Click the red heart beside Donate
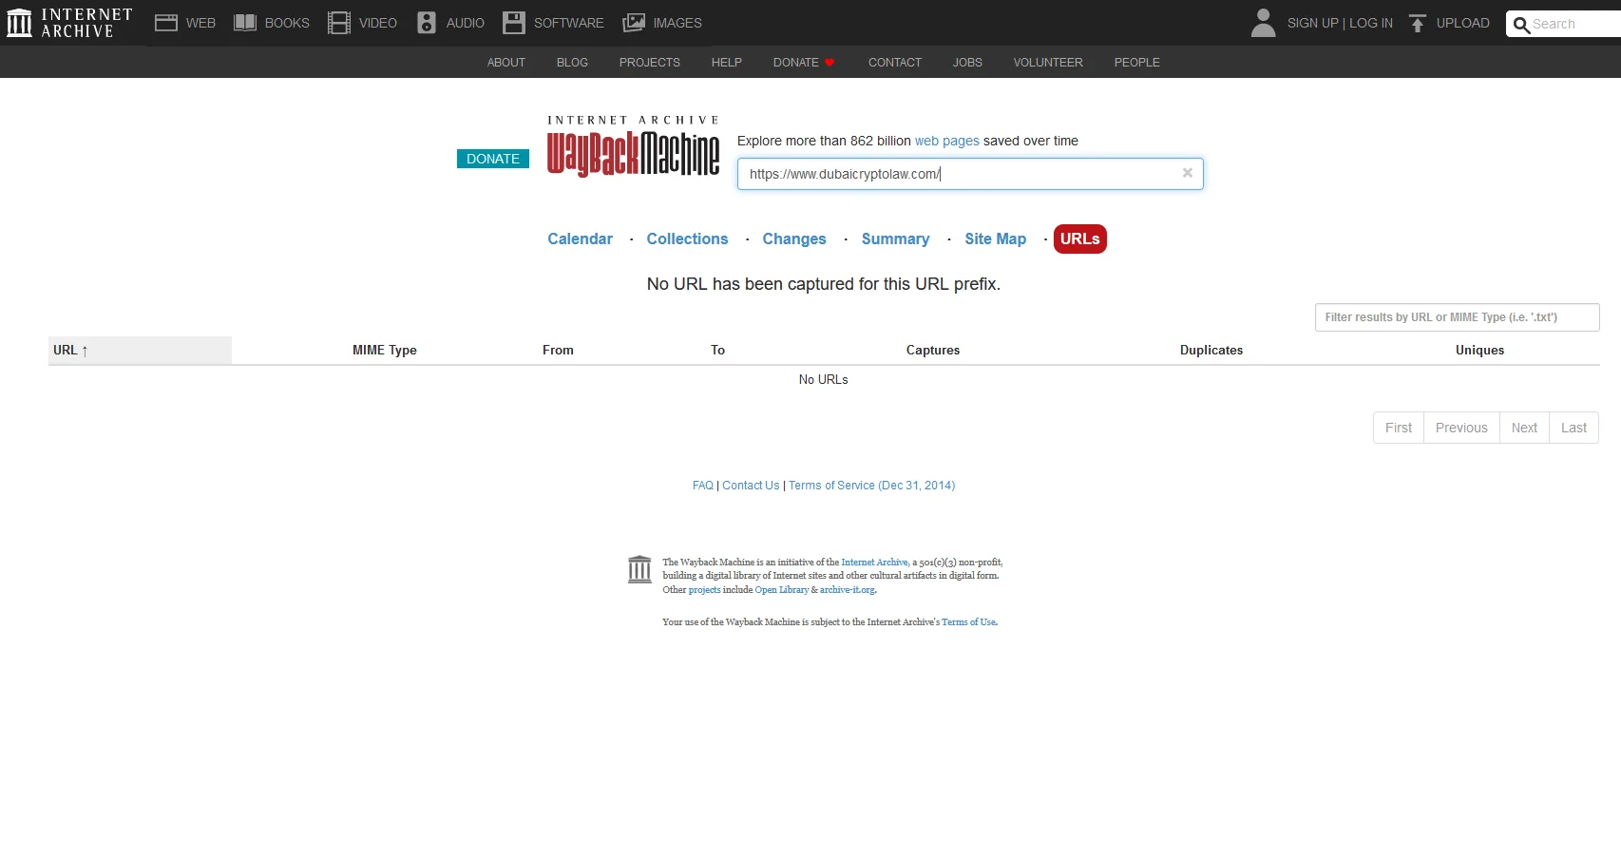The height and width of the screenshot is (859, 1621). 830,63
